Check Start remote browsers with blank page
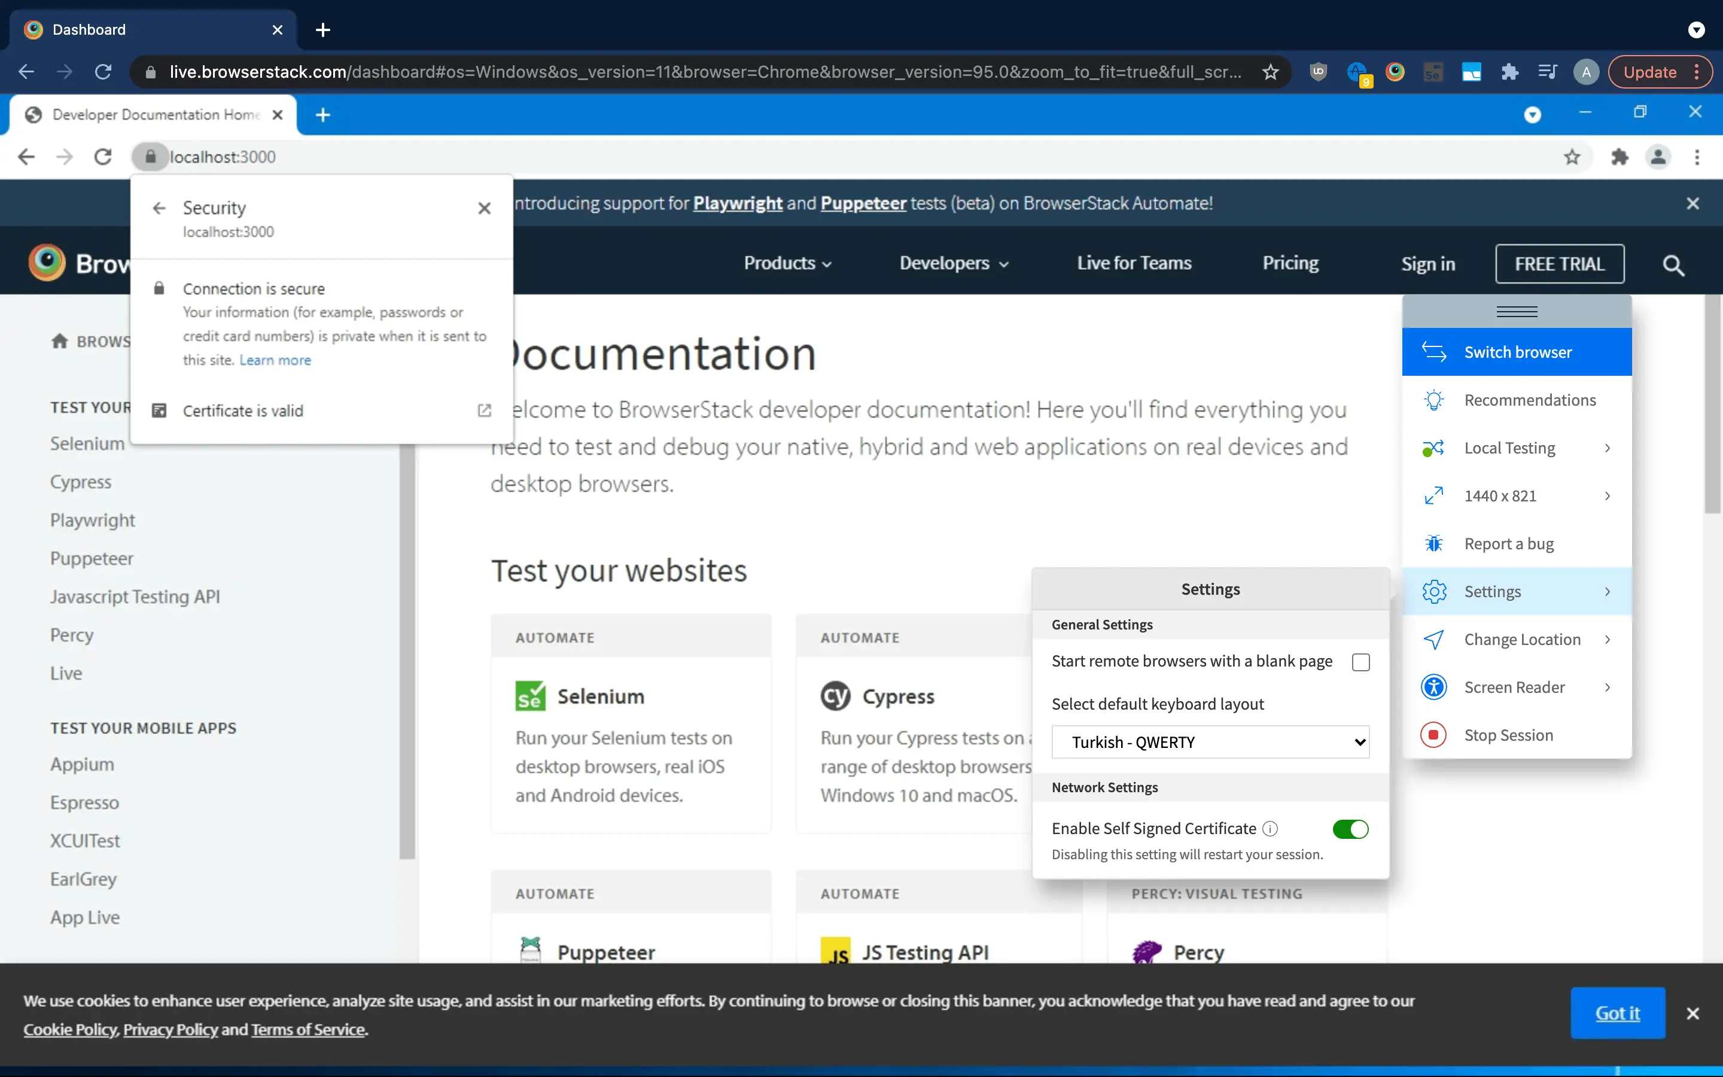Image resolution: width=1723 pixels, height=1077 pixels. coord(1360,662)
